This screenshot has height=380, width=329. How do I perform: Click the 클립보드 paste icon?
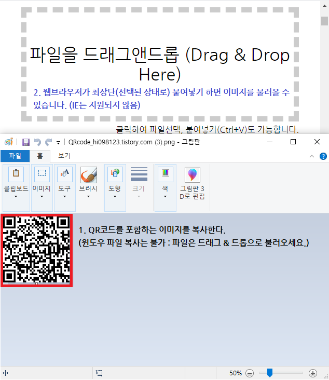[x=16, y=174]
